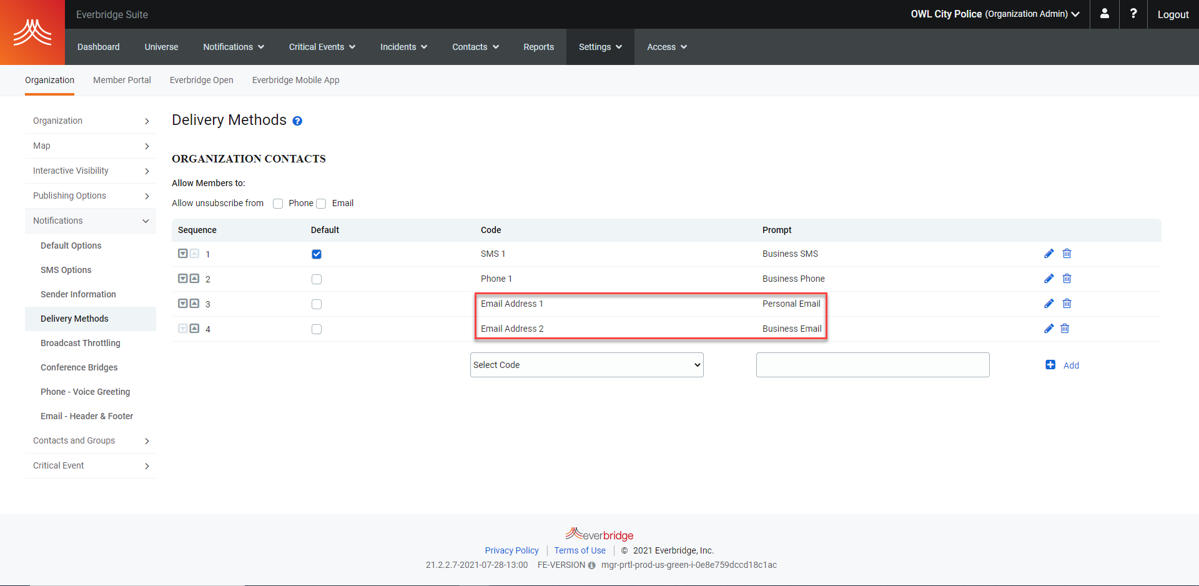Click the Delivery Methods help icon

tap(297, 121)
